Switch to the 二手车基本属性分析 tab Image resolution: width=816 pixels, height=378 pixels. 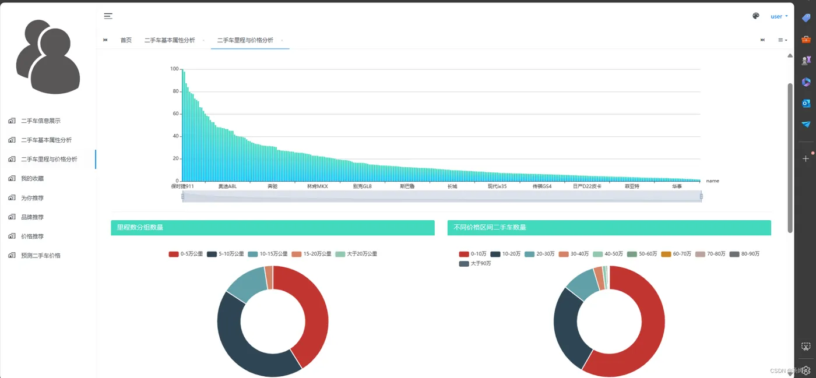coord(170,40)
